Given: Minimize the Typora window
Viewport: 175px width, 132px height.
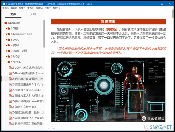Looking at the screenshot, I should (x=154, y=4).
